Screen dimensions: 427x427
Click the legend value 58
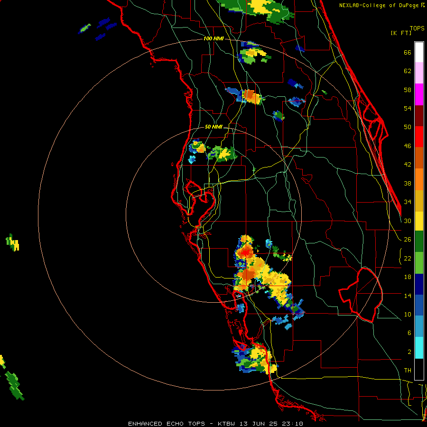click(408, 90)
